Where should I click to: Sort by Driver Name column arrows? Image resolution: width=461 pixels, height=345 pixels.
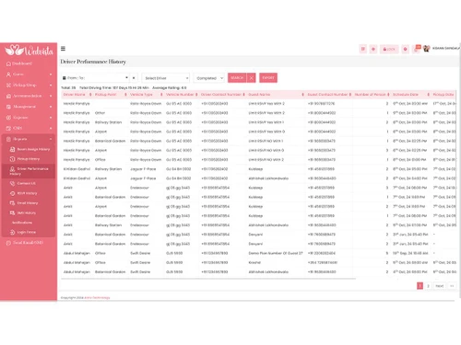[x=90, y=95]
